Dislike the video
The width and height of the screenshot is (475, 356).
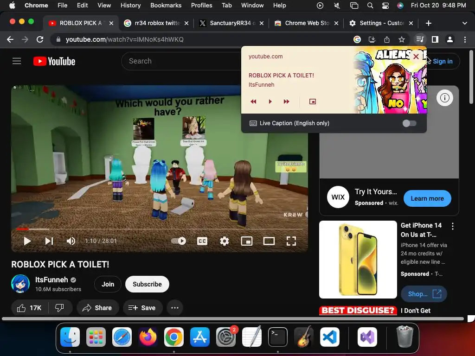point(60,308)
